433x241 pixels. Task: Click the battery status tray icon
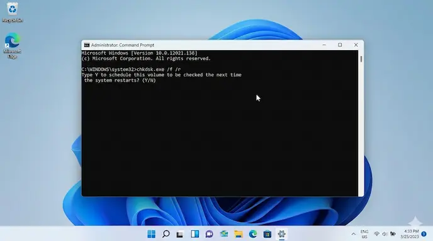[393, 234]
